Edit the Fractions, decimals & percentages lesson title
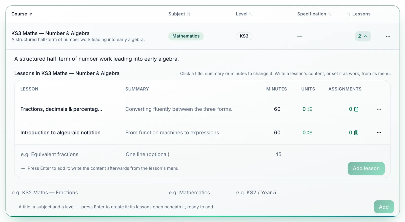405x222 pixels. click(x=61, y=109)
